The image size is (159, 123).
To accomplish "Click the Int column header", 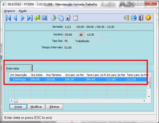I will pos(12,75).
